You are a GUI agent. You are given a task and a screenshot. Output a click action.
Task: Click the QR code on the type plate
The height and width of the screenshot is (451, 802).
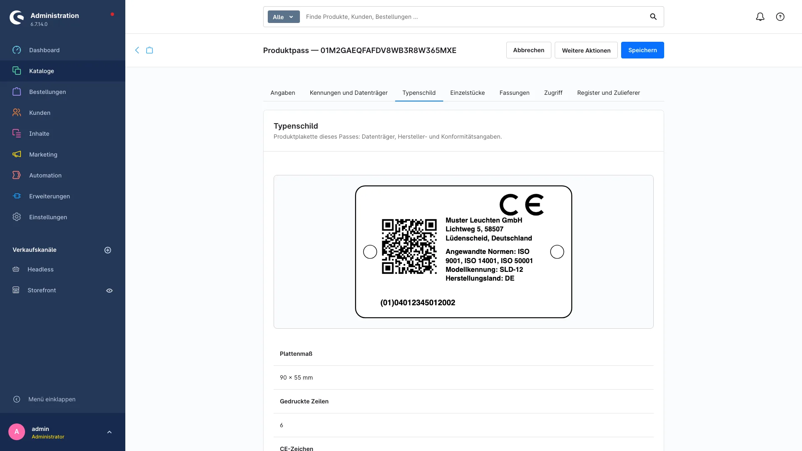[x=409, y=246]
